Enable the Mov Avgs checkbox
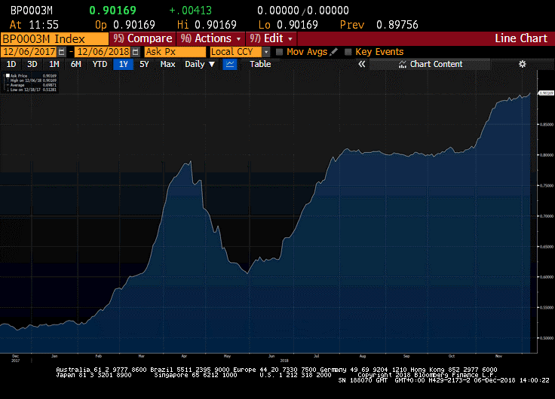Viewport: 555px width, 399px height. click(x=279, y=52)
